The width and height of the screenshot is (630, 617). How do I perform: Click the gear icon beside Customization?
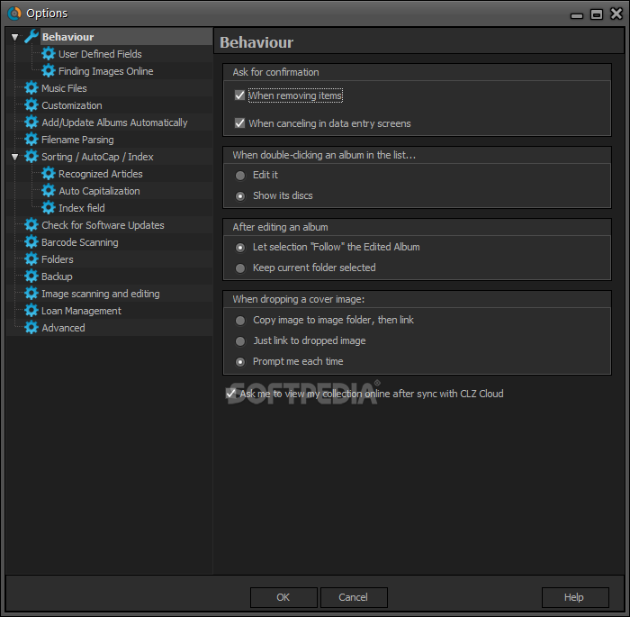click(31, 105)
